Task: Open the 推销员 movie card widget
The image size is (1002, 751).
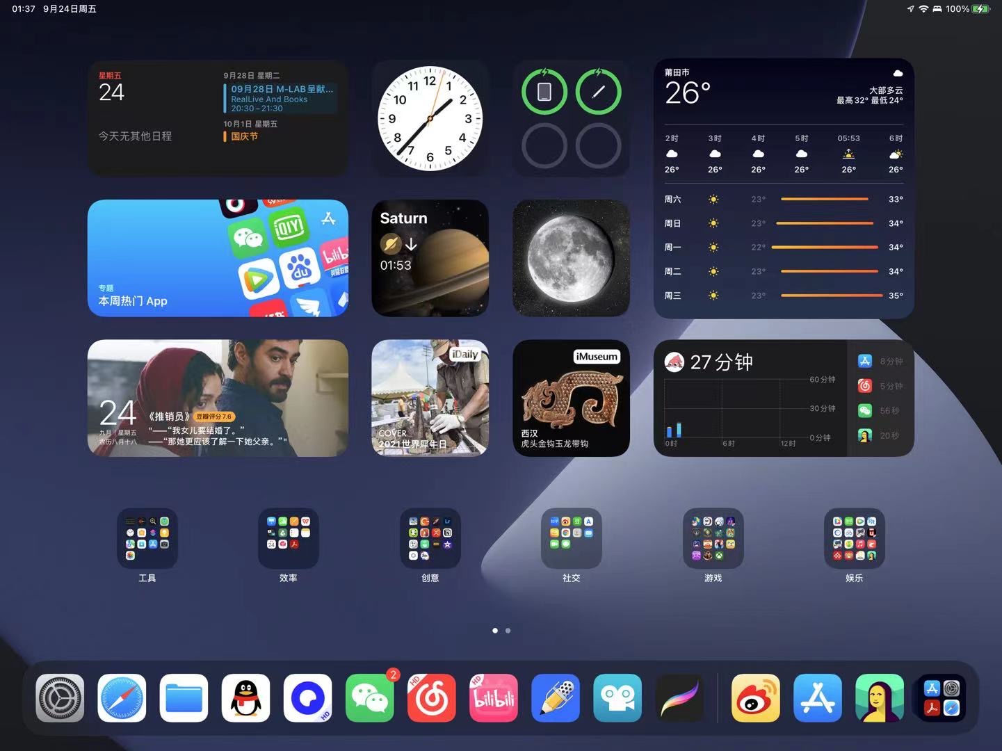Action: coord(218,398)
